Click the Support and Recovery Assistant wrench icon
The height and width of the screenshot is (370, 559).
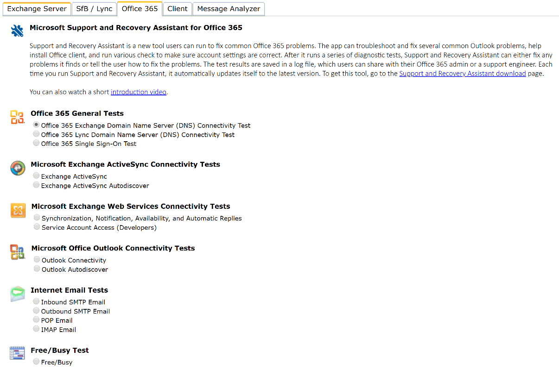17,31
